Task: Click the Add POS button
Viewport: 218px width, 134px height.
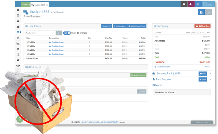Action: point(107,26)
